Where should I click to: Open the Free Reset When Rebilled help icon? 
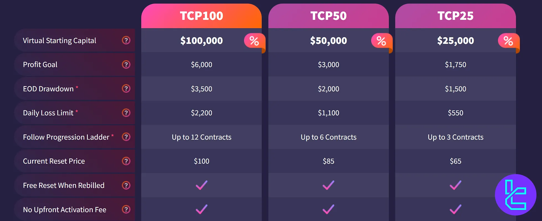pos(126,185)
